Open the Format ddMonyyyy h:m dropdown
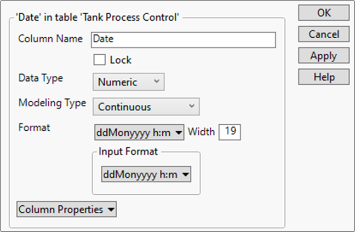355x232 pixels. [x=139, y=132]
